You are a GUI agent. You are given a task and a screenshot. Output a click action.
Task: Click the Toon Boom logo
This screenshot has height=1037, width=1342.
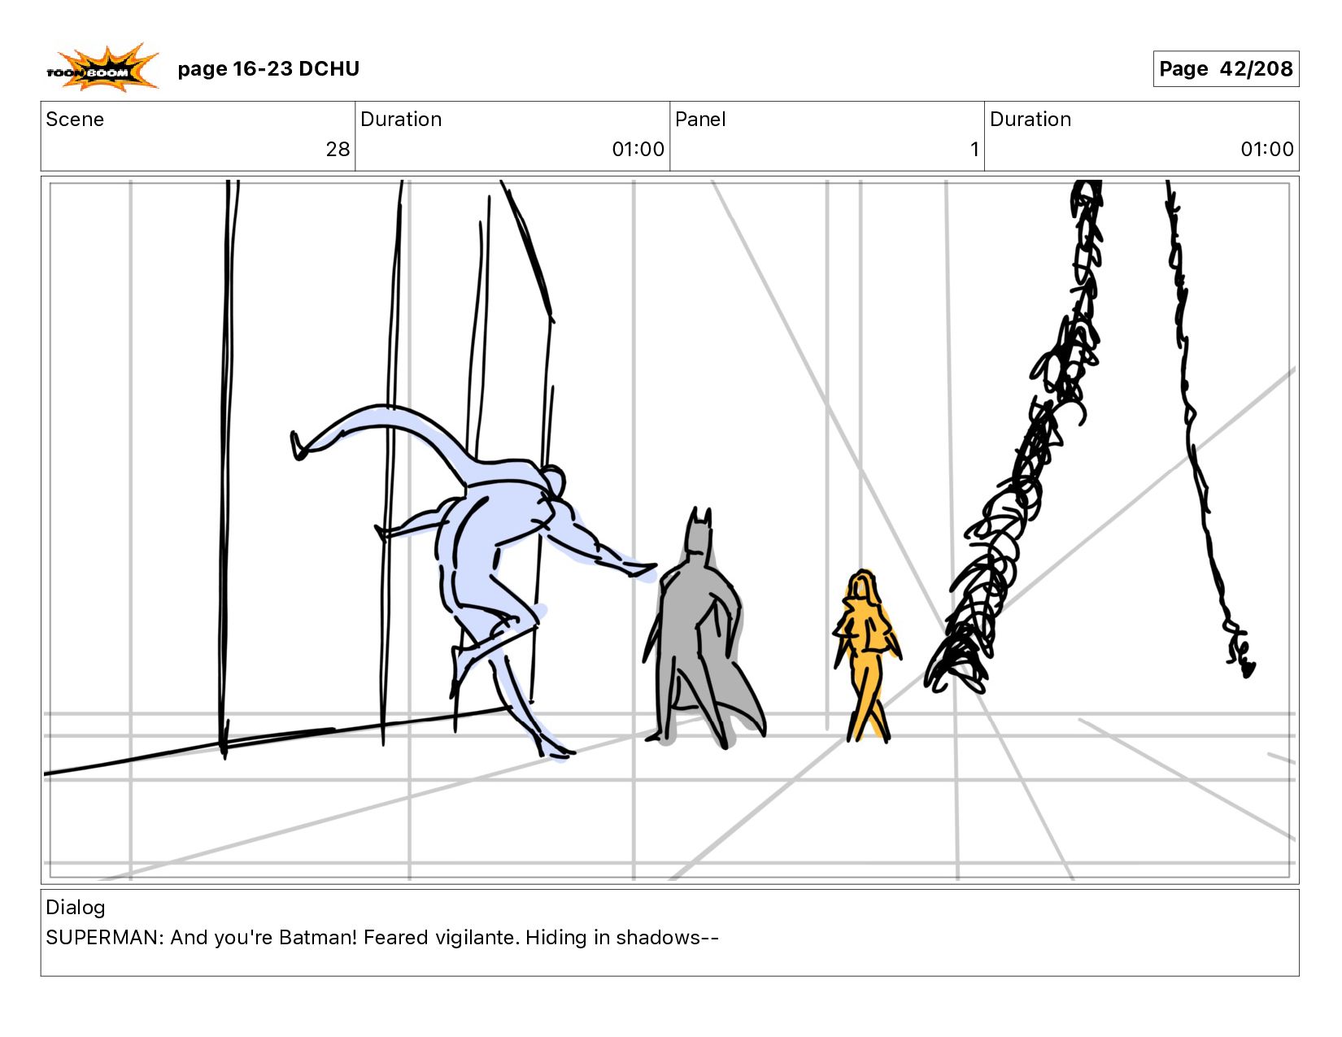[x=102, y=68]
